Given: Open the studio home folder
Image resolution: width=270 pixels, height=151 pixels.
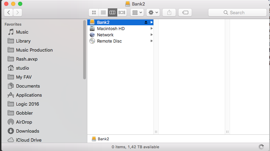Looking at the screenshot, I should point(18,68).
